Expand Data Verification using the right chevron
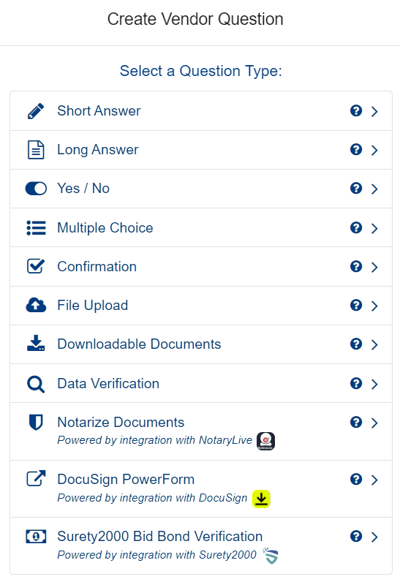This screenshot has width=400, height=582. click(x=374, y=384)
